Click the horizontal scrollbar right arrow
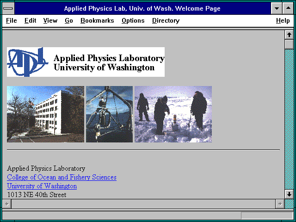Screen dimensions: 296x222 (280, 204)
